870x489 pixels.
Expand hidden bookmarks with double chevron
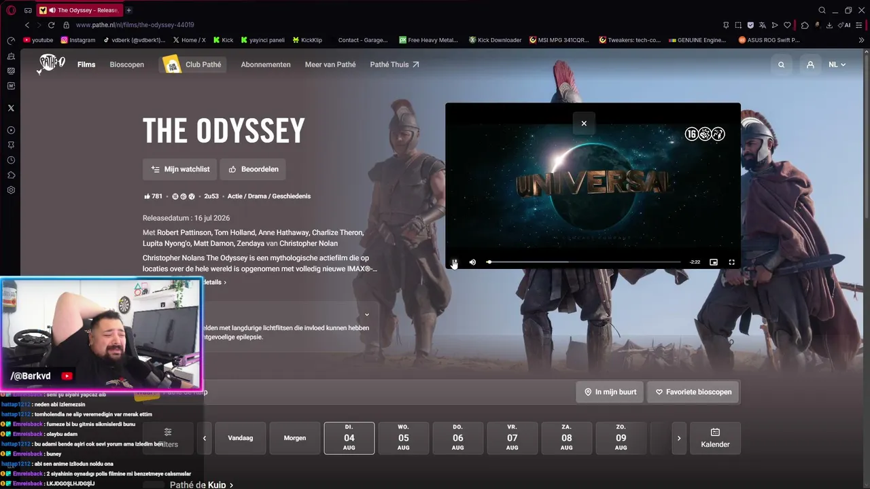point(862,40)
